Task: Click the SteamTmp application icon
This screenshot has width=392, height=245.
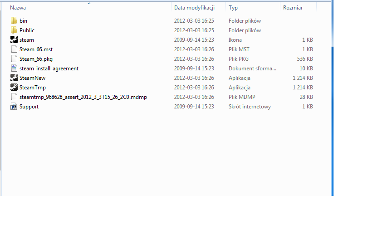Action: (x=14, y=87)
